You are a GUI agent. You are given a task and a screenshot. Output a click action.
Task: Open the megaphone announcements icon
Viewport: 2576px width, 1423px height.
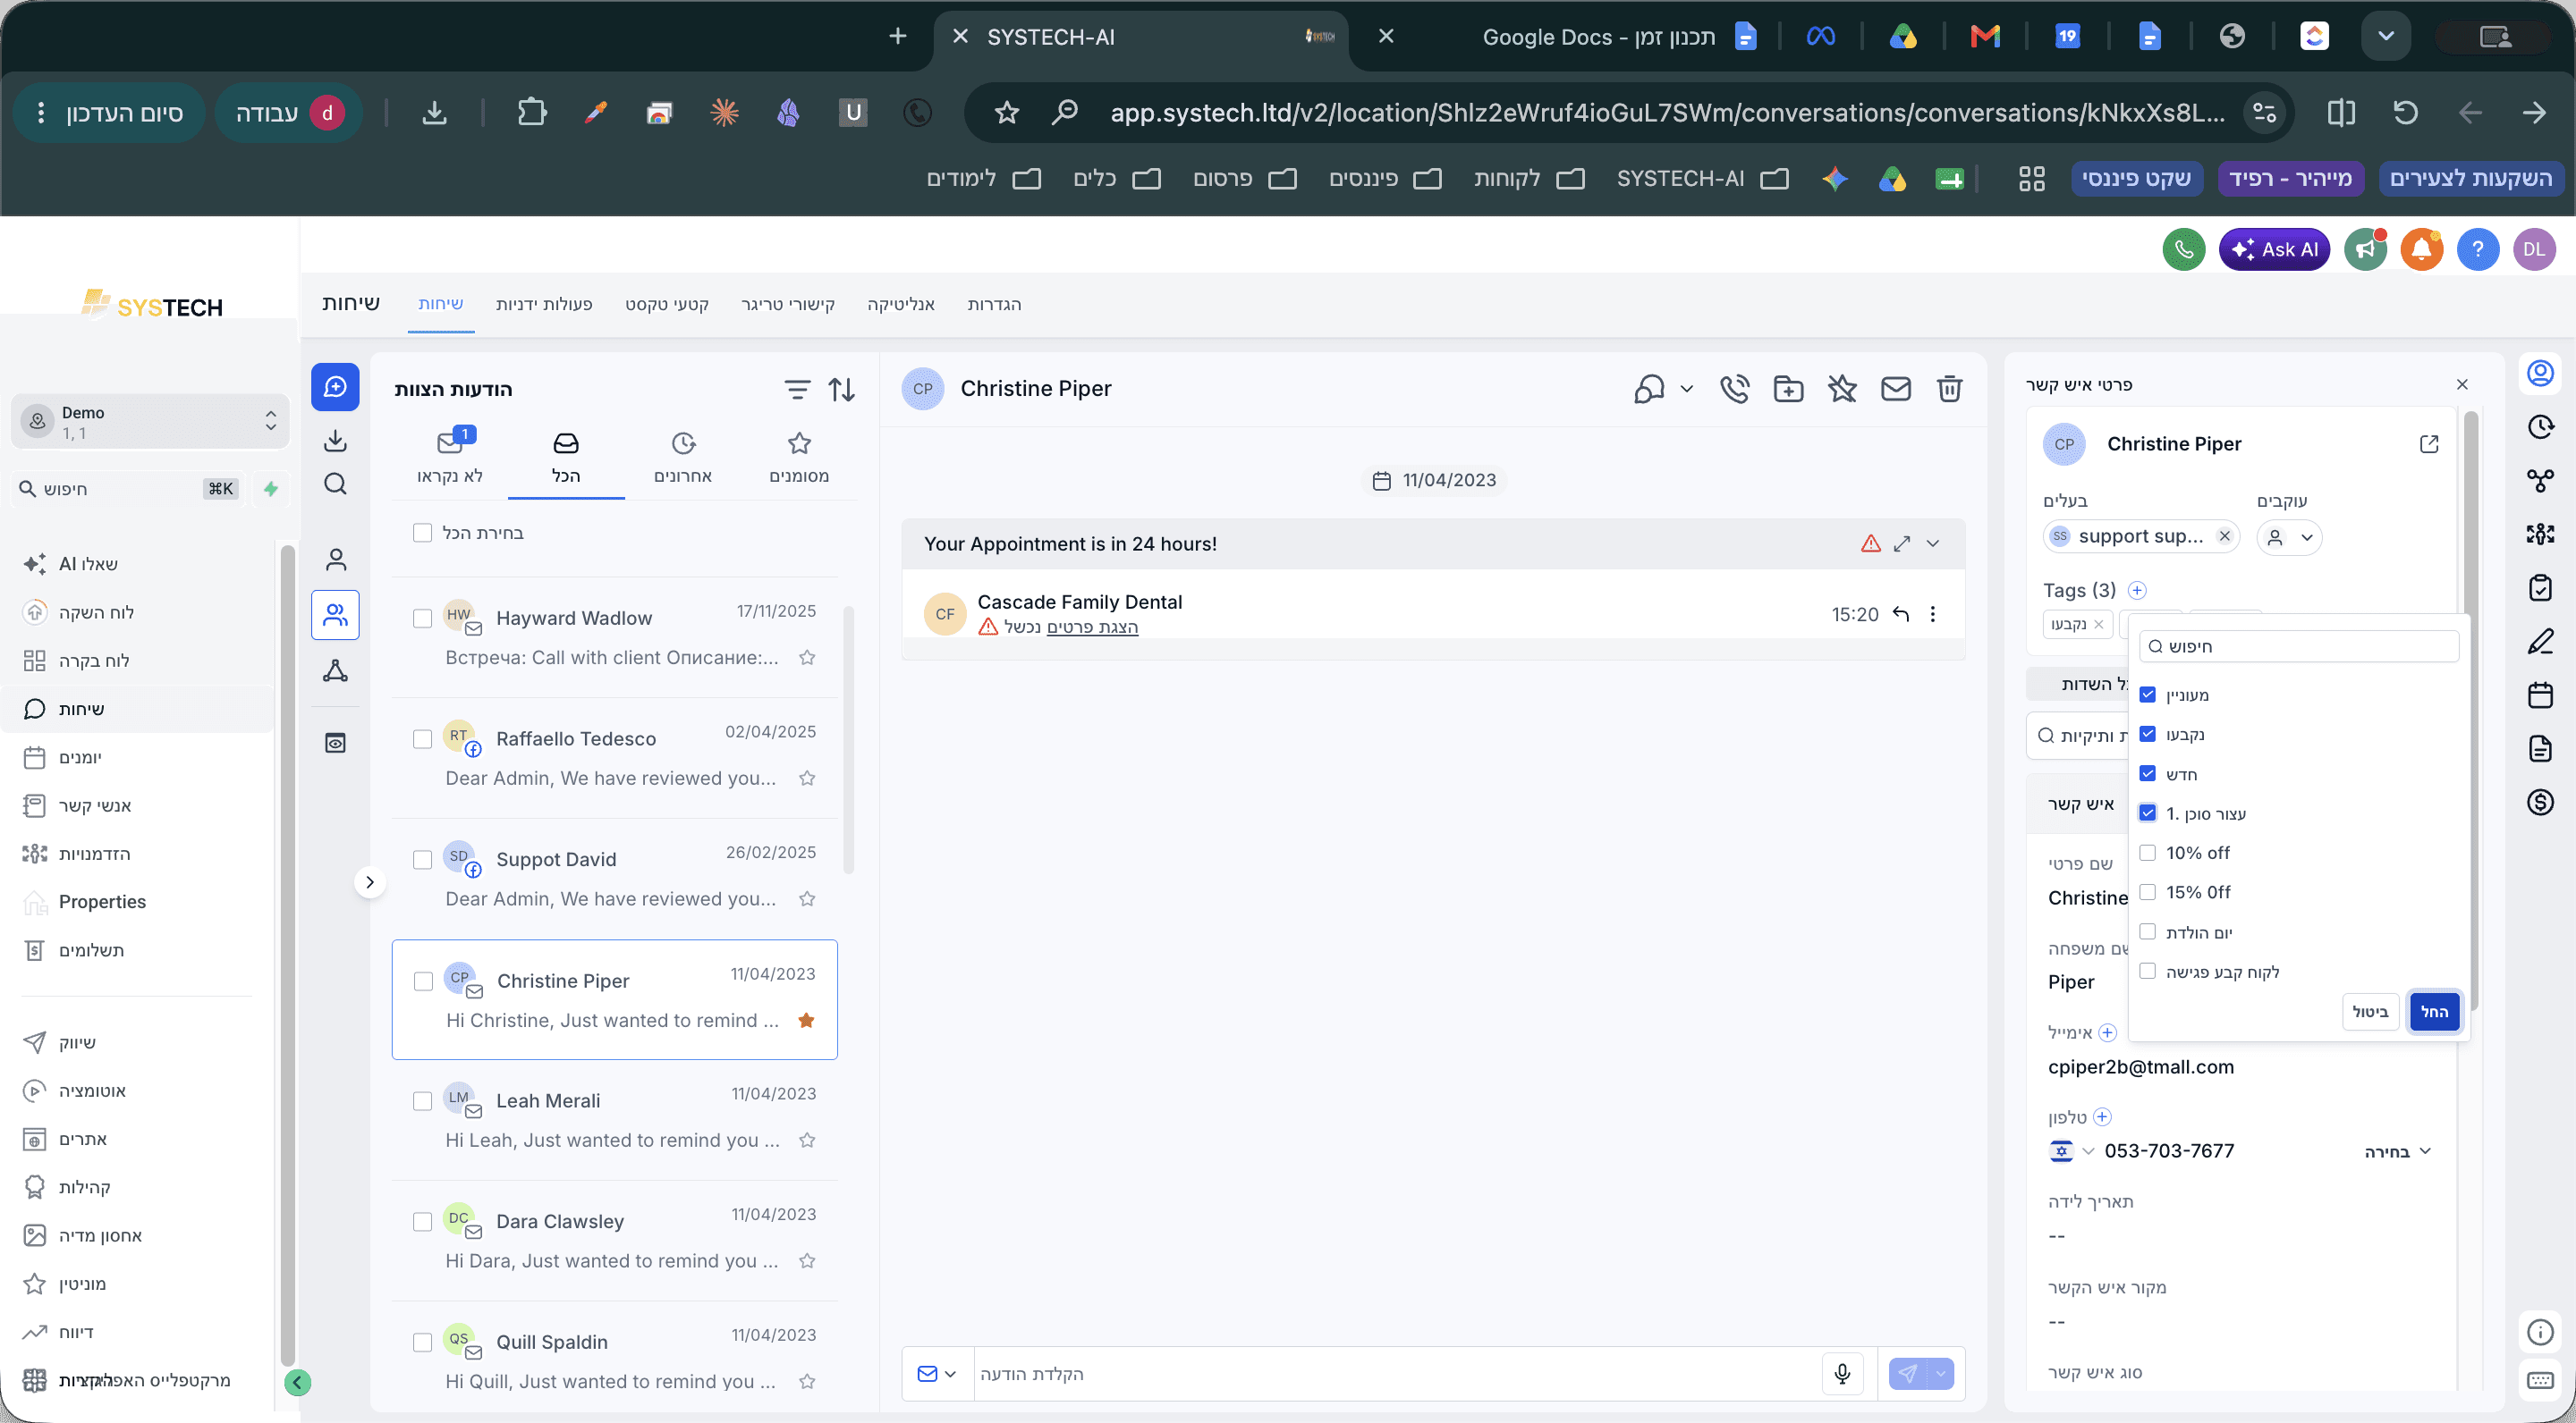[x=2365, y=249]
